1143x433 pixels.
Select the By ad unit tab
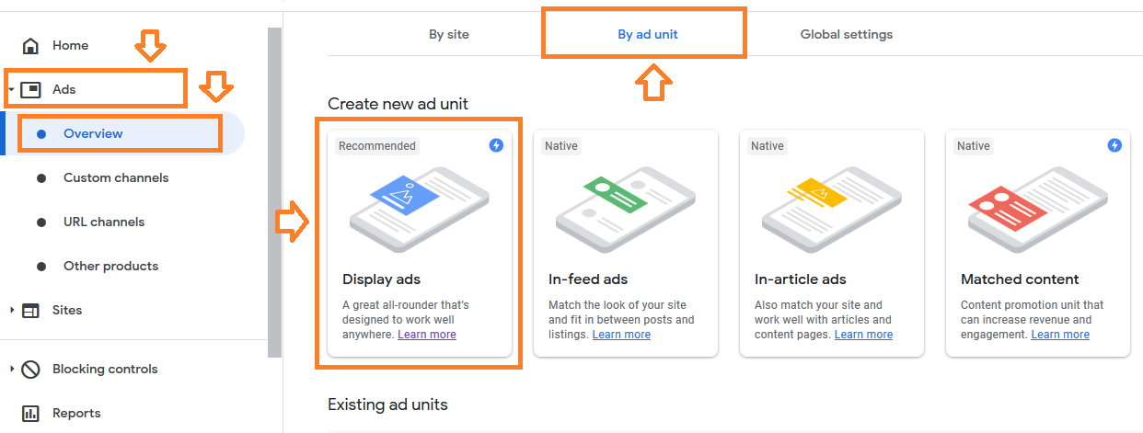[648, 35]
